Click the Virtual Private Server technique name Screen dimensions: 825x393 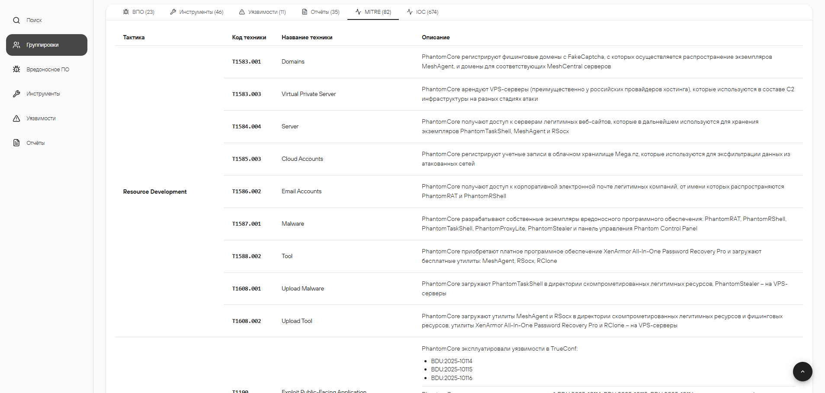tap(308, 94)
